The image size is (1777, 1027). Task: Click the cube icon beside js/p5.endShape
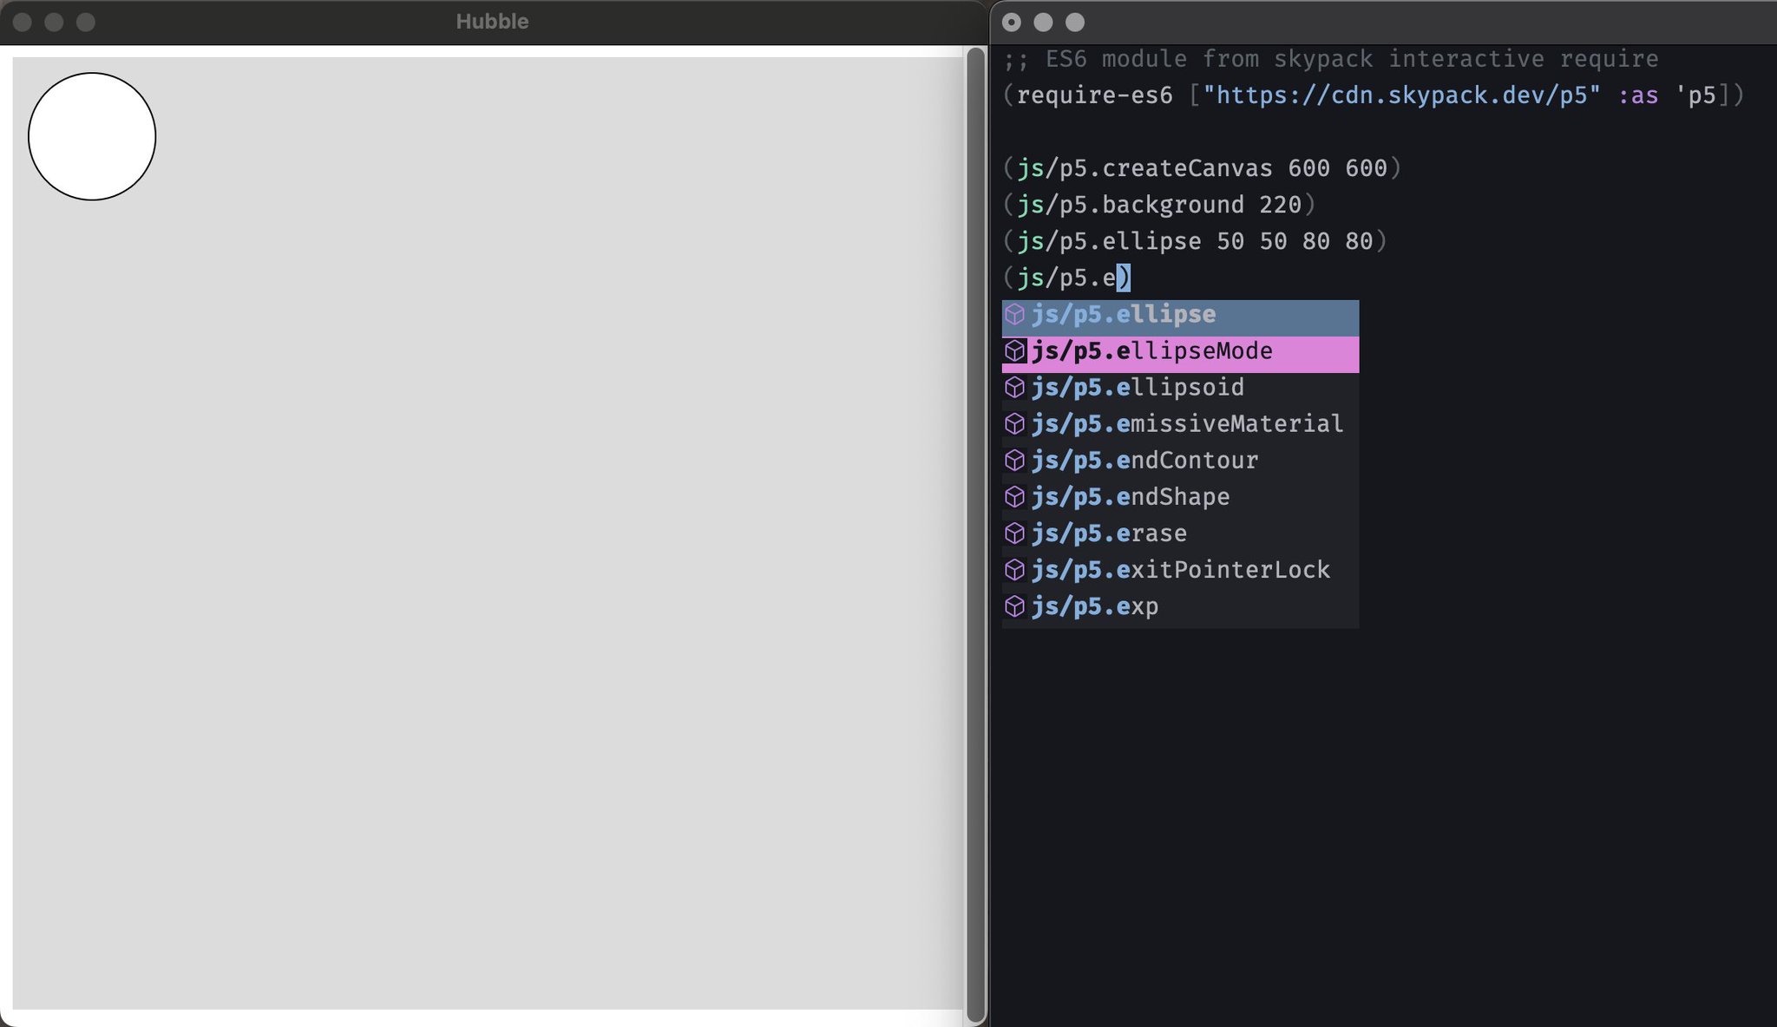pyautogui.click(x=1015, y=496)
